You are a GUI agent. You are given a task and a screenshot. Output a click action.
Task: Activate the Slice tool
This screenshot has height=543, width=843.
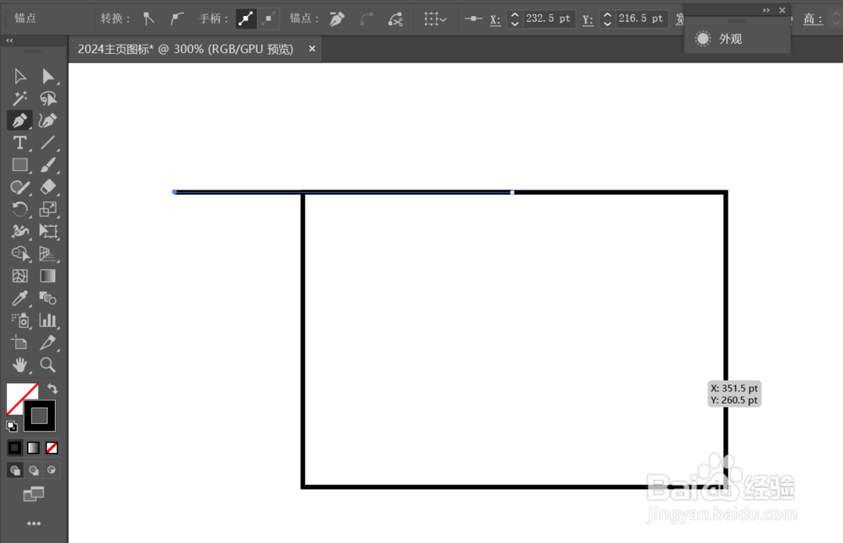click(x=48, y=342)
